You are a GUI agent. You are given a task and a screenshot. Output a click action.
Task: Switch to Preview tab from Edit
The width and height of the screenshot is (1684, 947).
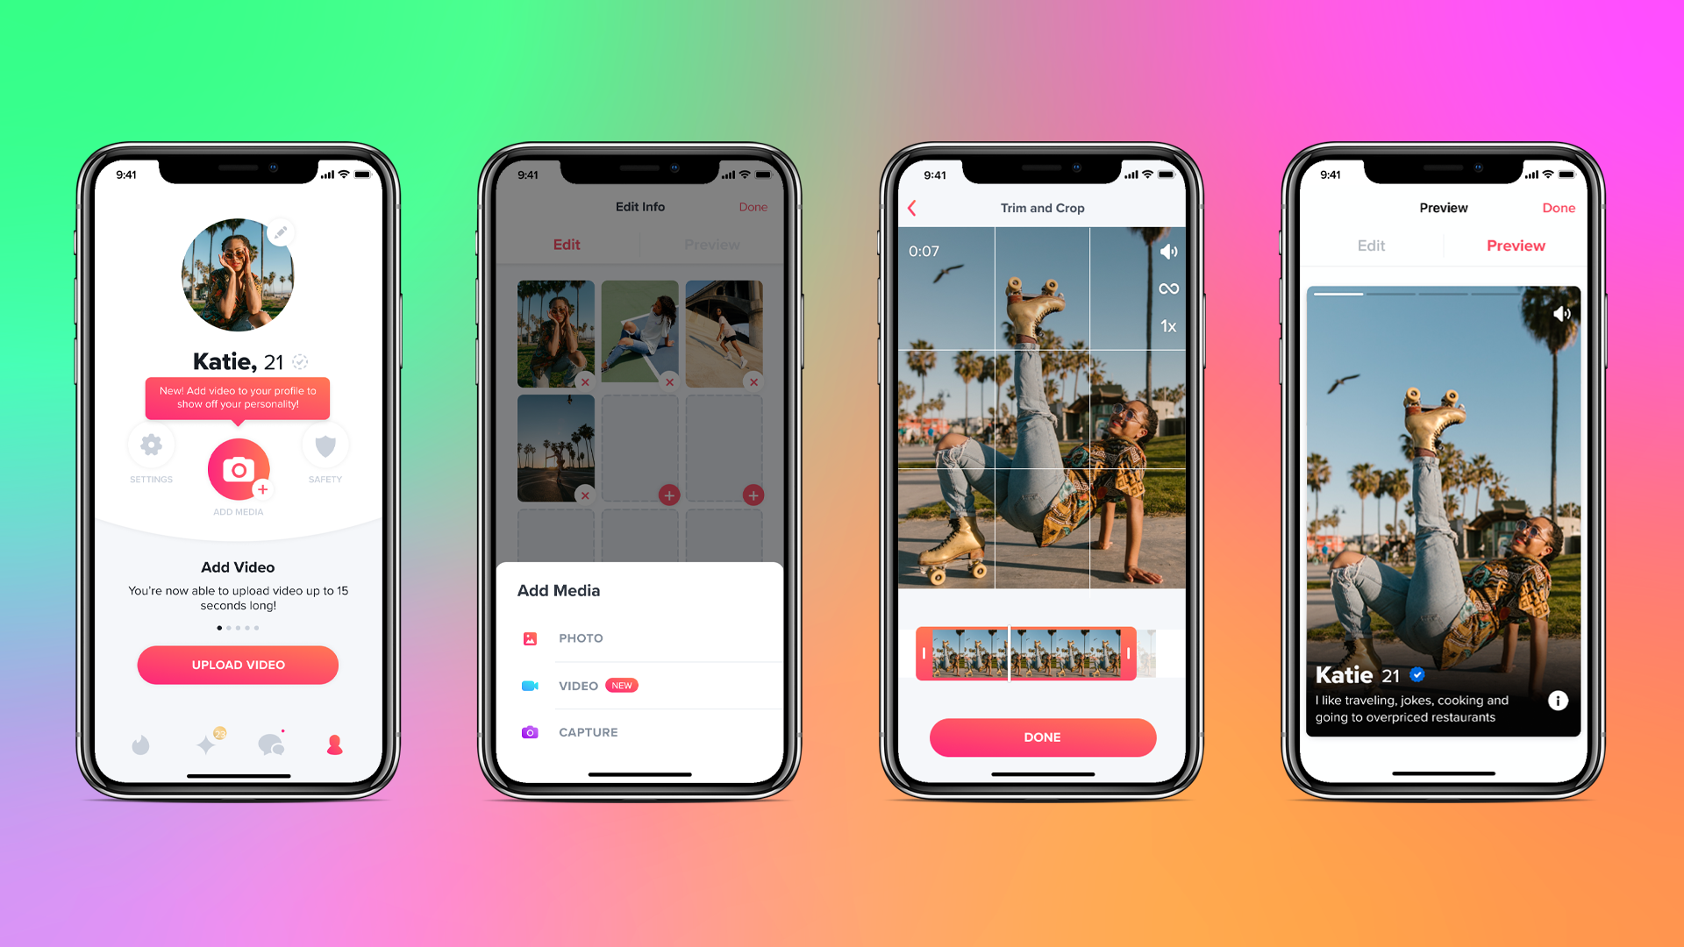point(709,244)
